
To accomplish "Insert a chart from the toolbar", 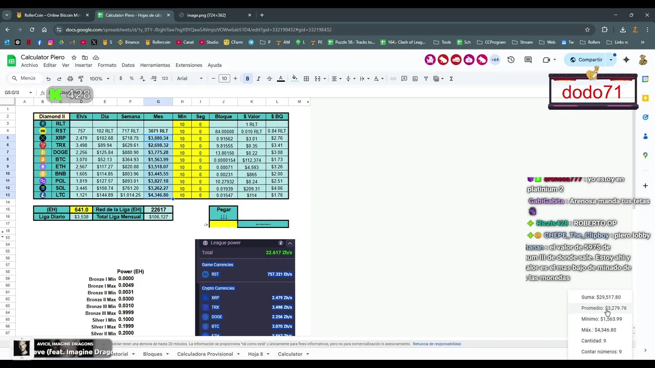I will 415,79.
